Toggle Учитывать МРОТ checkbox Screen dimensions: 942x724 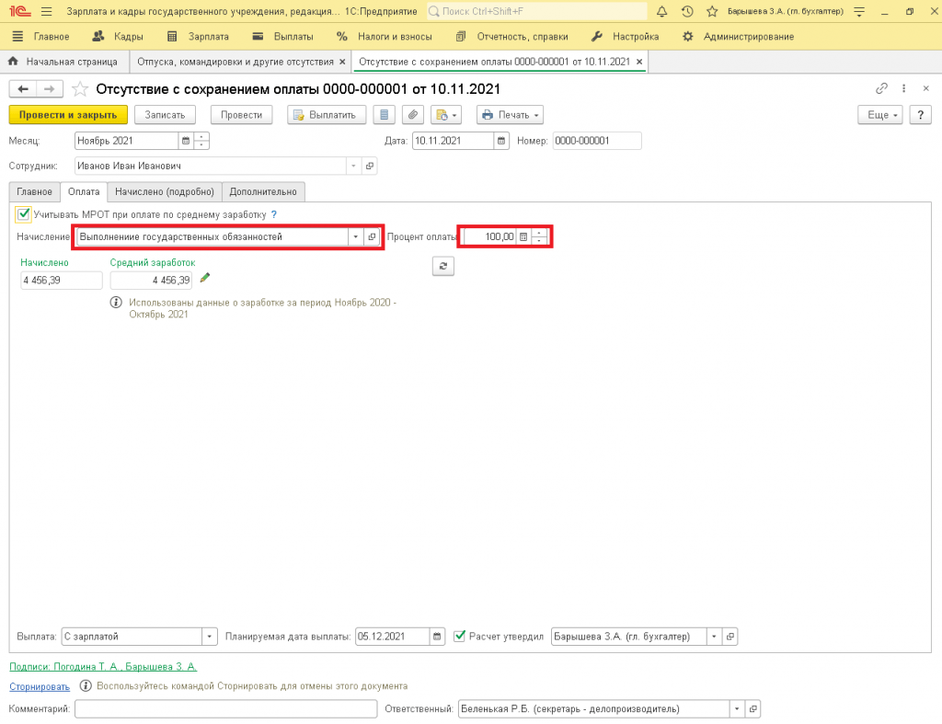24,214
